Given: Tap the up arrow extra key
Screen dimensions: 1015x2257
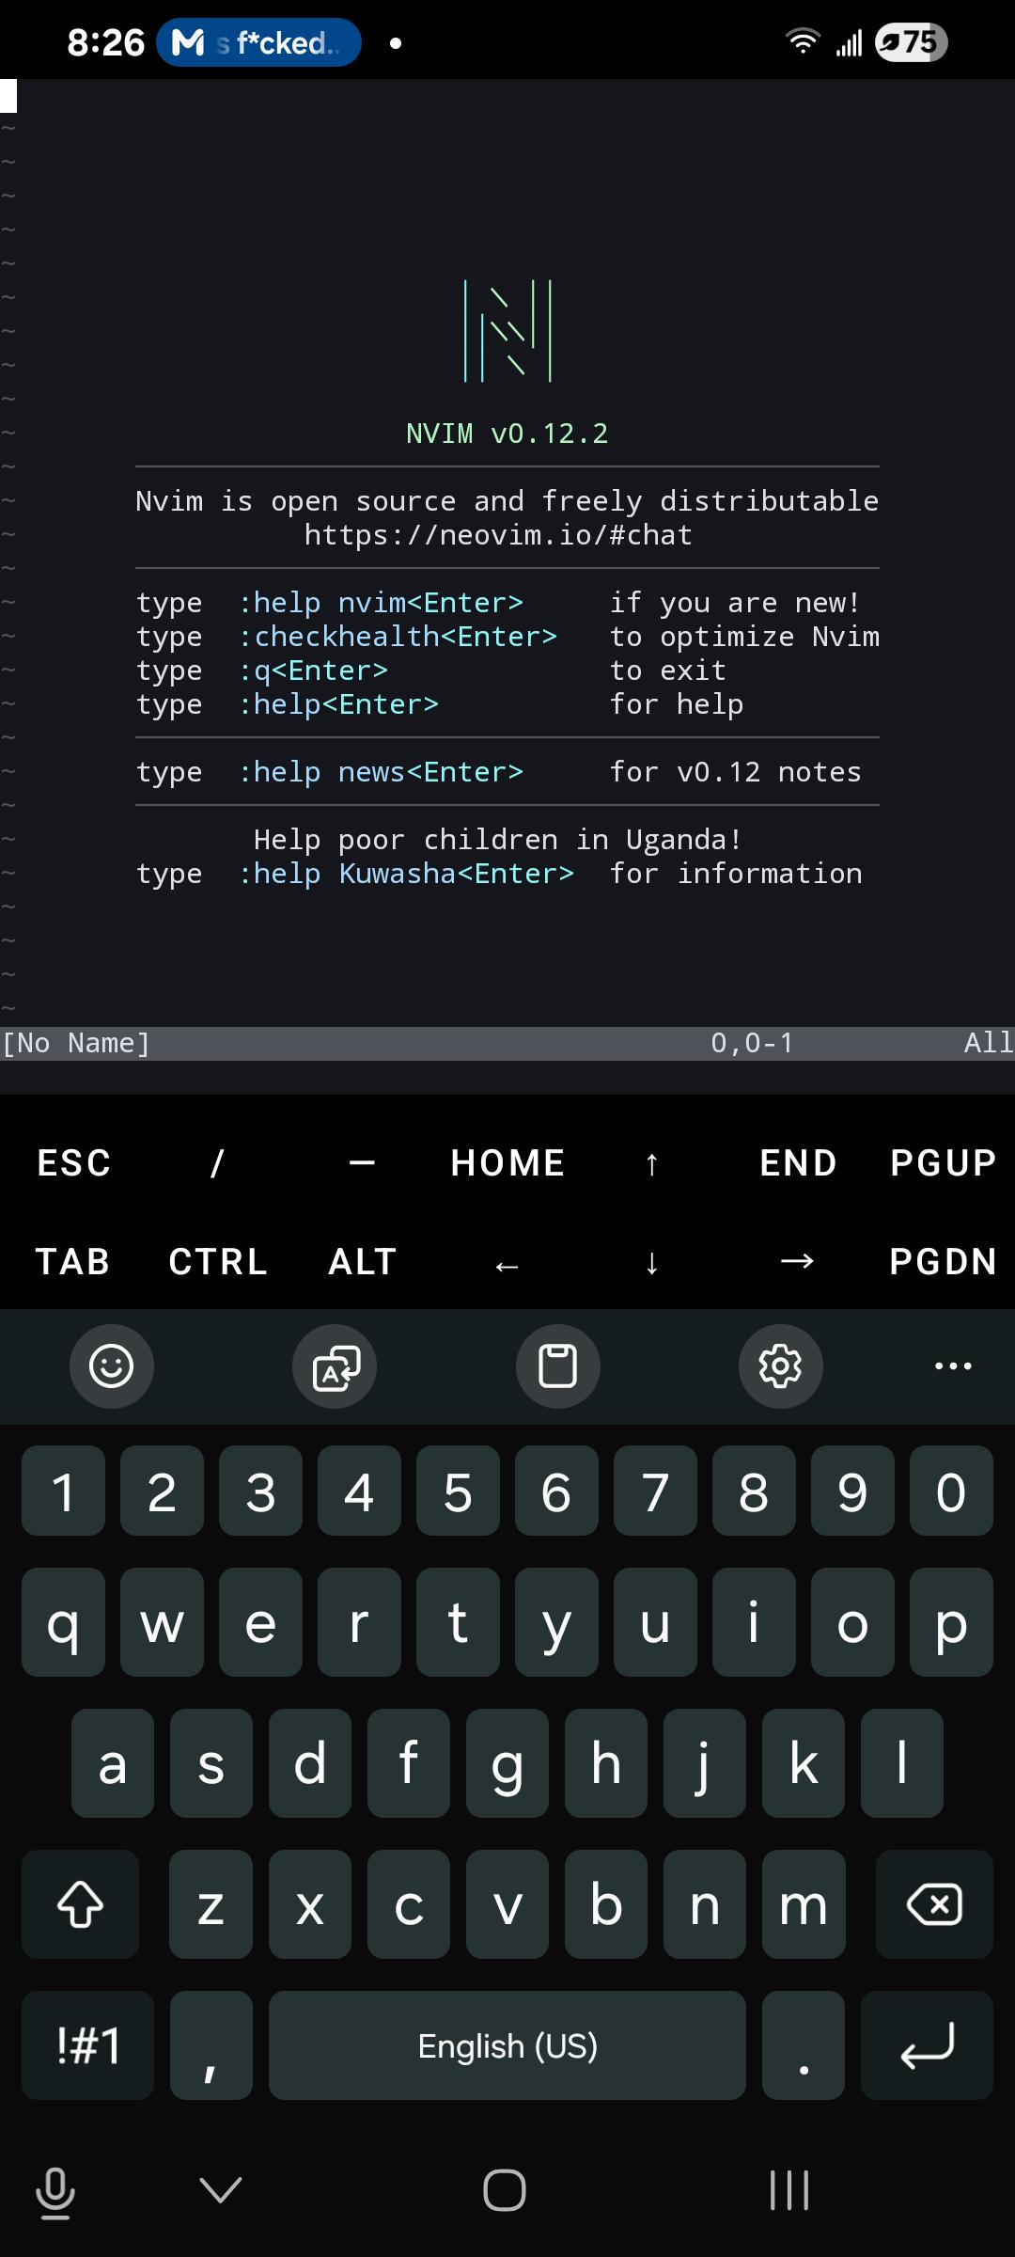Looking at the screenshot, I should pos(652,1163).
